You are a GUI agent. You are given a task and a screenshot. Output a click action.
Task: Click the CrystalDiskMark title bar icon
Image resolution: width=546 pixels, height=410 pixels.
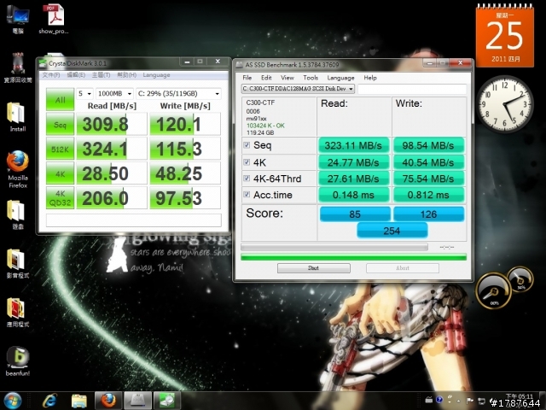[x=43, y=63]
